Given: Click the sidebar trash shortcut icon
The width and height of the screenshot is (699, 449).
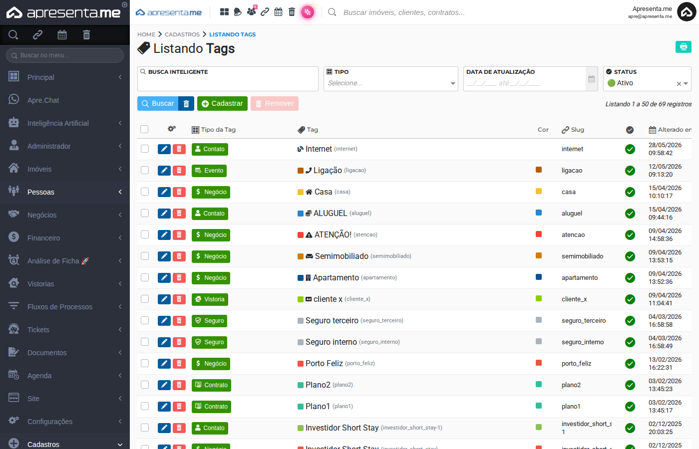Looking at the screenshot, I should 86,34.
